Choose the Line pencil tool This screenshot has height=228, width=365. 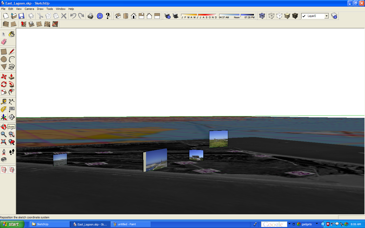pos(12,52)
